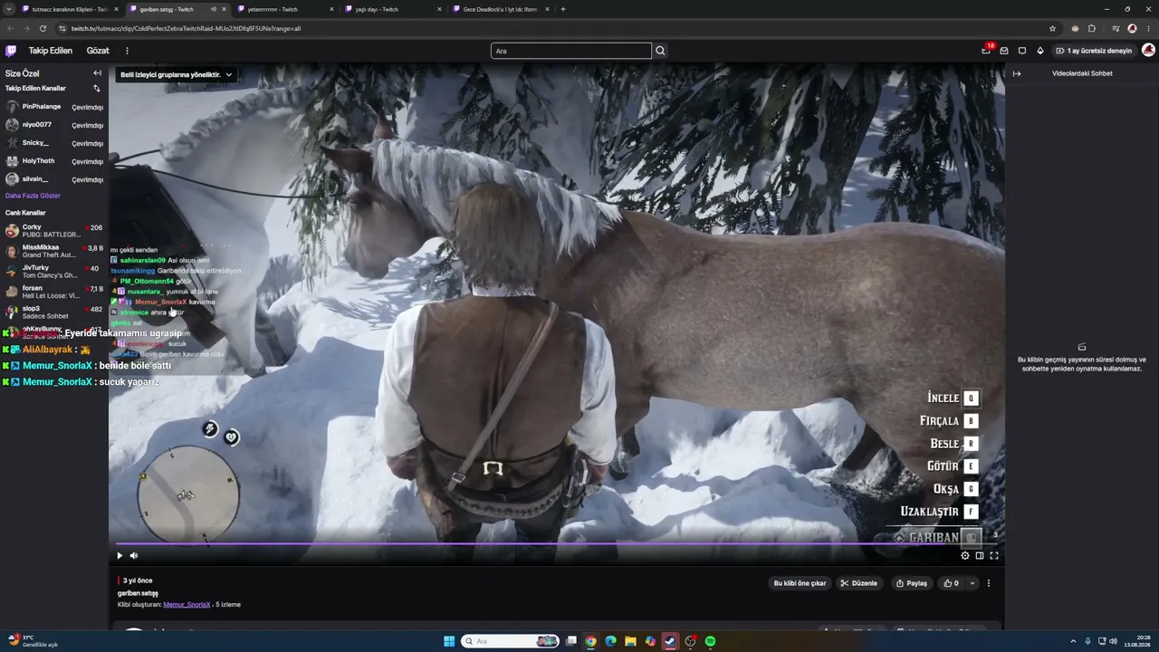Open File Explorer from the taskbar
Viewport: 1159px width, 652px height.
point(630,641)
